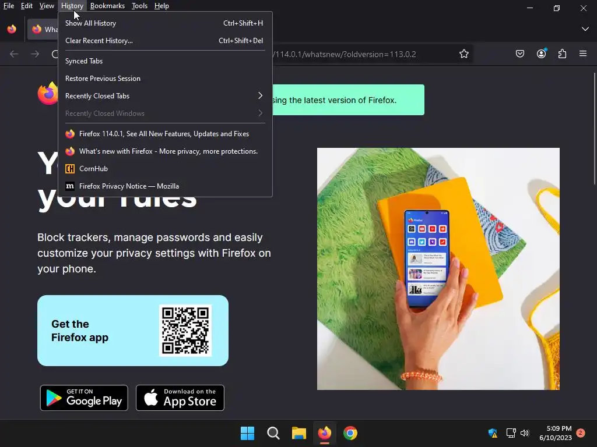Open CornHub history entry

[164, 169]
